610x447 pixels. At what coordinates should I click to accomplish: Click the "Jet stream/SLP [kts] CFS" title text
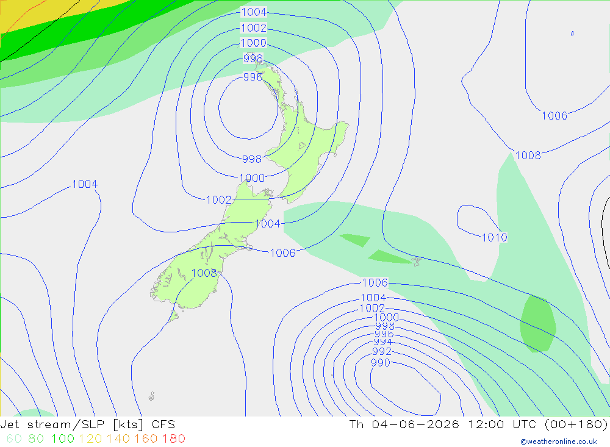coord(87,424)
